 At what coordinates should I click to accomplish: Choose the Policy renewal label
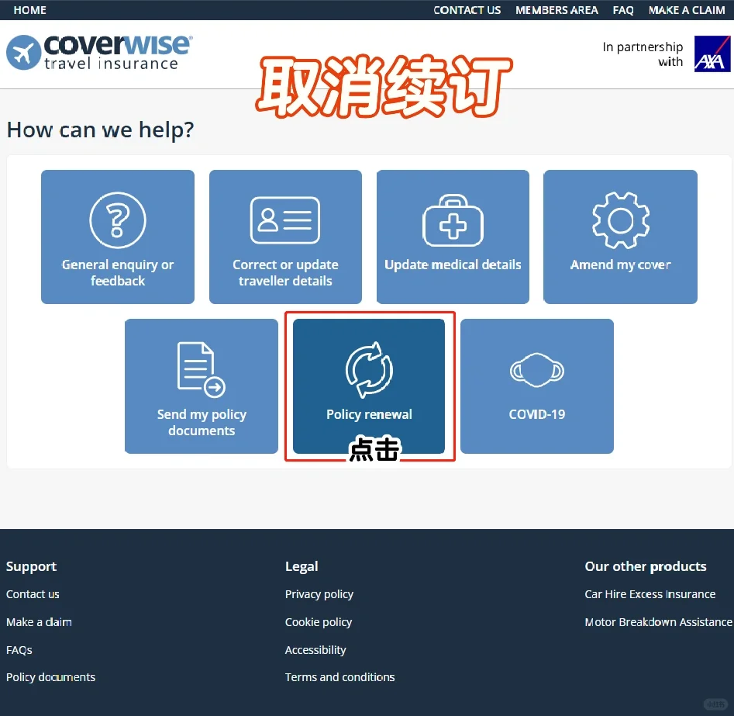pyautogui.click(x=370, y=415)
